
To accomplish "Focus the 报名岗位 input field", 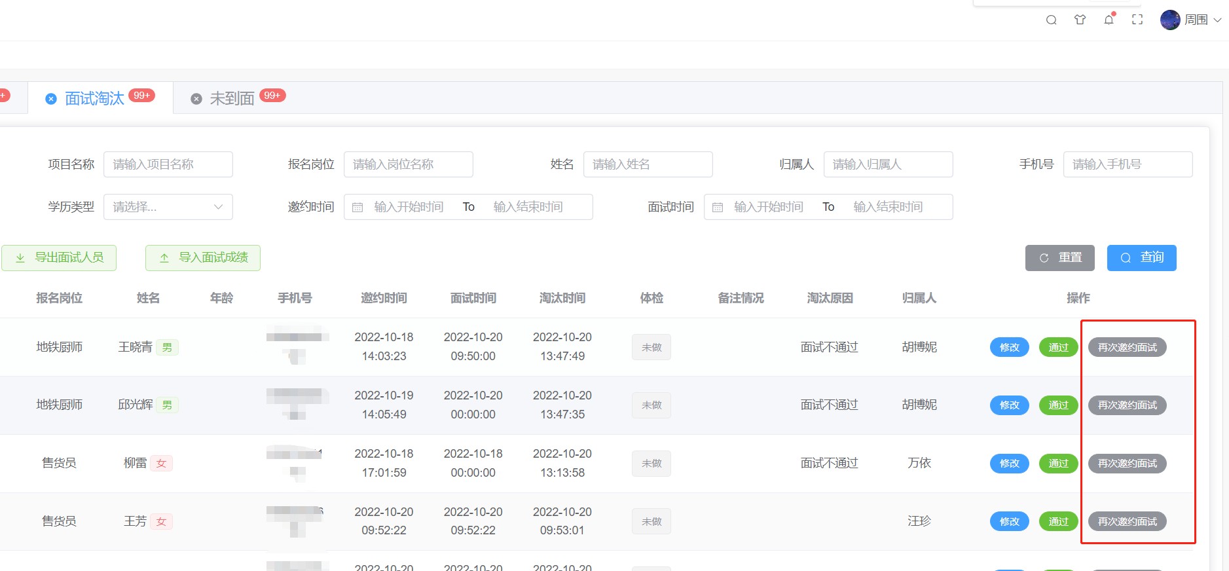I will [x=409, y=164].
